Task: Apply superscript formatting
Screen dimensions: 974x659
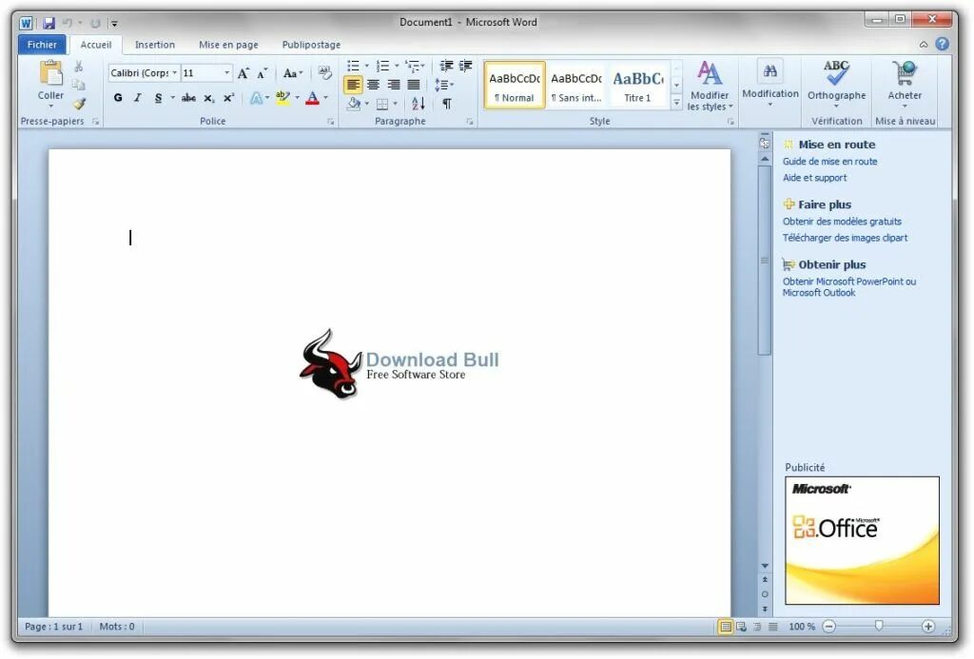Action: click(x=228, y=98)
